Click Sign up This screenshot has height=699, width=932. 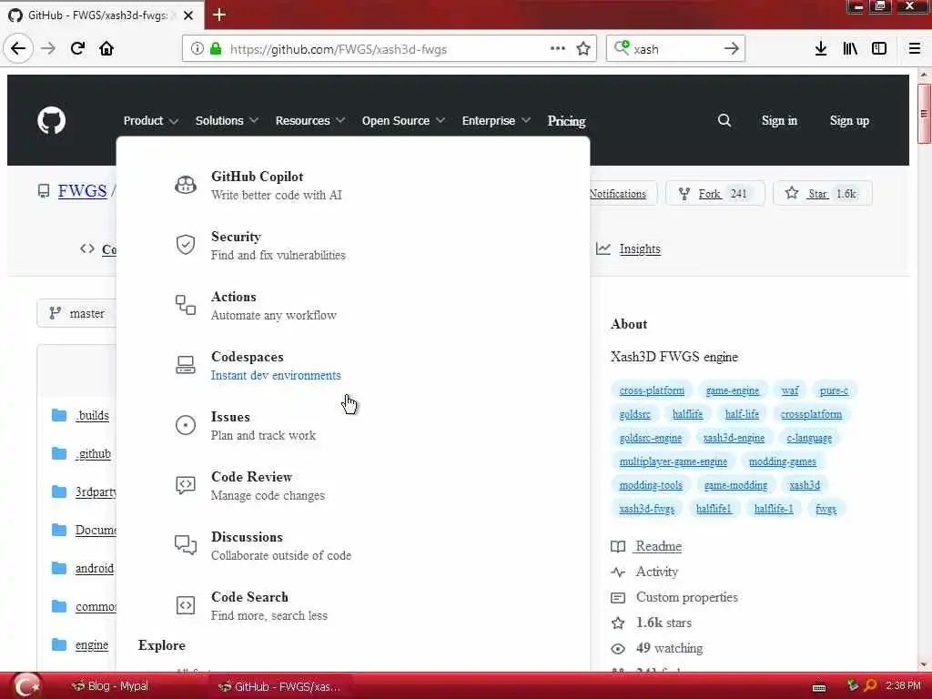pyautogui.click(x=849, y=121)
